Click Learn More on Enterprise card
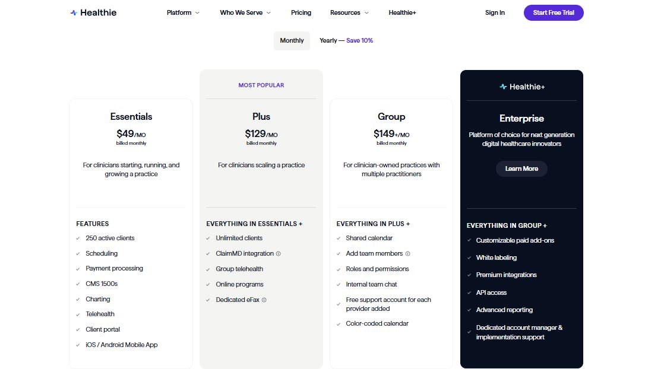Image resolution: width=664 pixels, height=369 pixels. (x=521, y=169)
